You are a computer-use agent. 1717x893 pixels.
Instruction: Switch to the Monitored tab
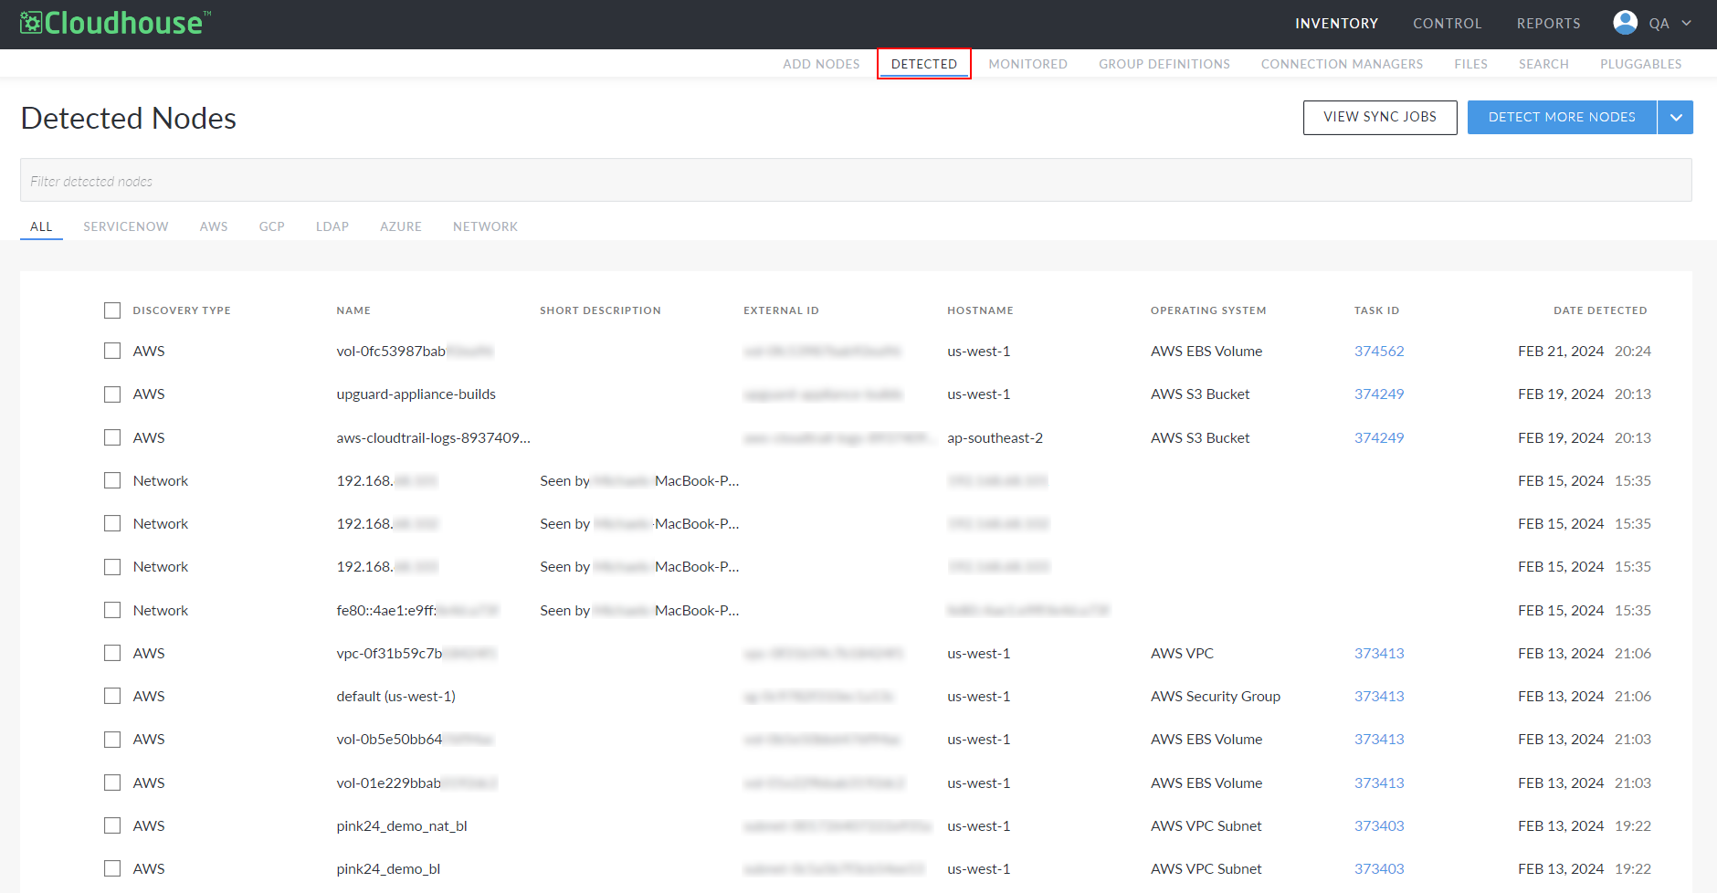click(1027, 64)
